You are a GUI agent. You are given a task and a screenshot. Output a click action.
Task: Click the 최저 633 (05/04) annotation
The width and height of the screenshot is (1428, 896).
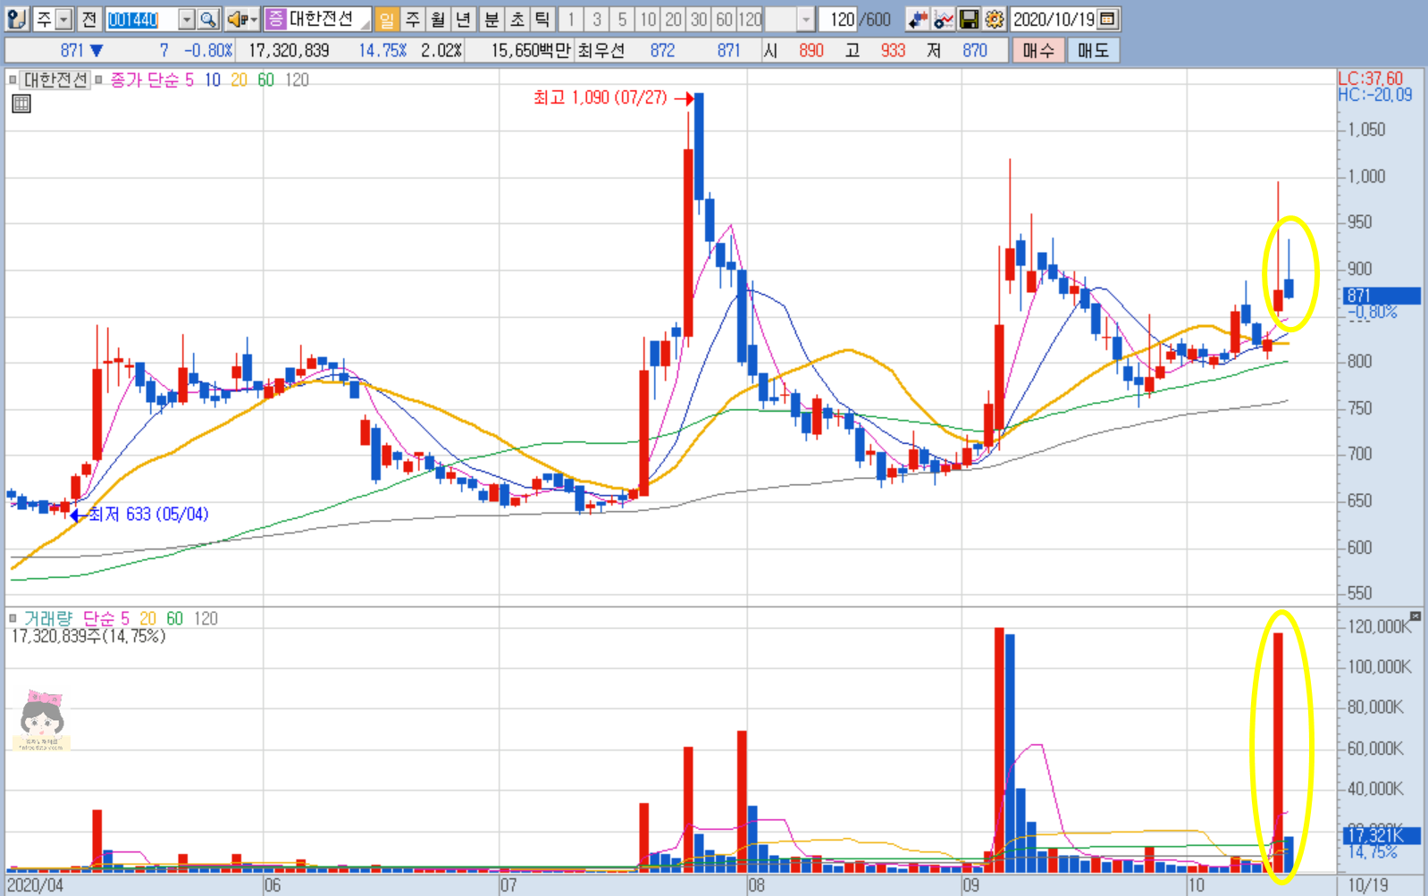tap(148, 515)
